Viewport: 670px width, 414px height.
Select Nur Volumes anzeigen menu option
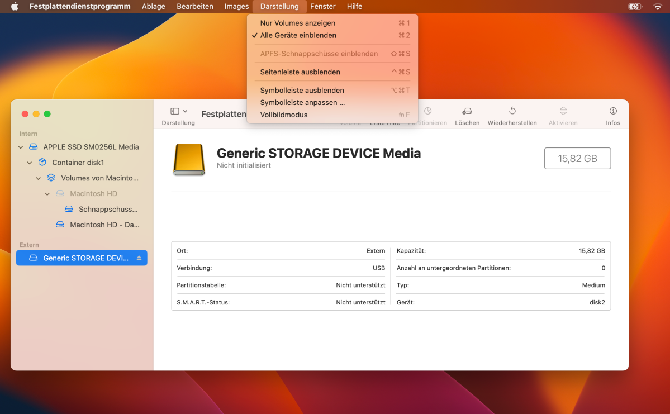click(x=332, y=23)
